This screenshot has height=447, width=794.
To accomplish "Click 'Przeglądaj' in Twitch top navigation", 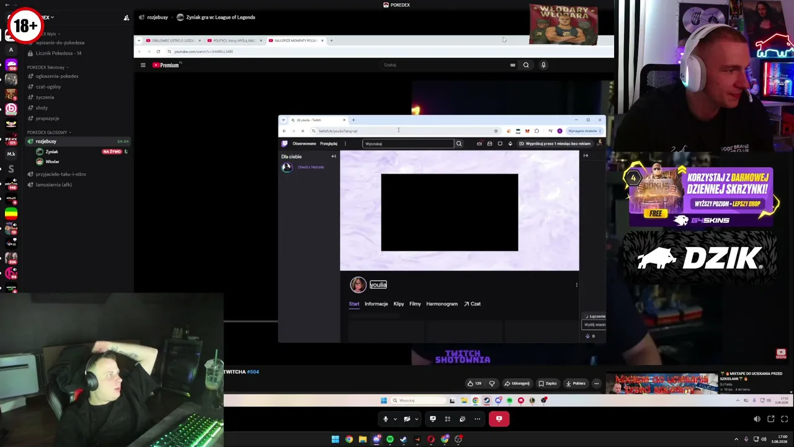I will [x=329, y=143].
